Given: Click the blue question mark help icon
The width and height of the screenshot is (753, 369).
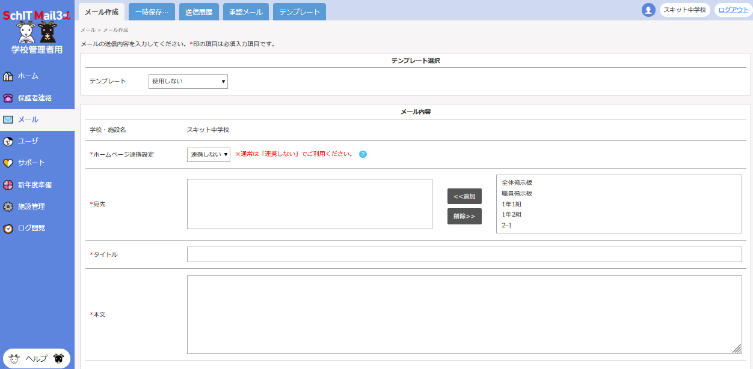Looking at the screenshot, I should tap(363, 154).
